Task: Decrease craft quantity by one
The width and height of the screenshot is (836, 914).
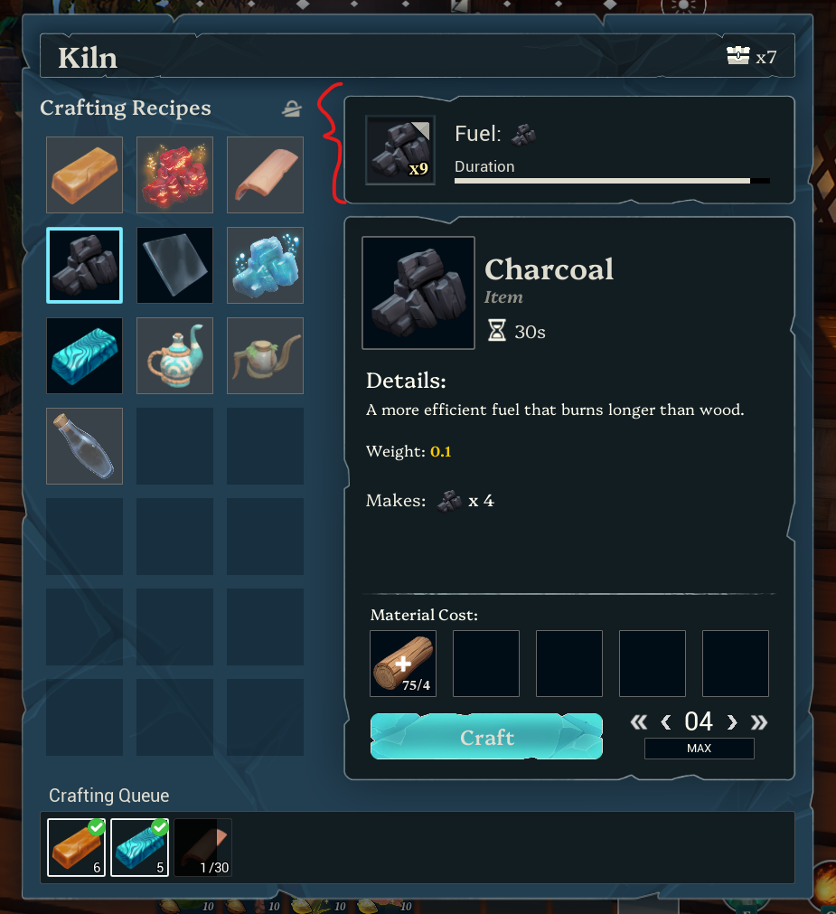Action: tap(666, 723)
